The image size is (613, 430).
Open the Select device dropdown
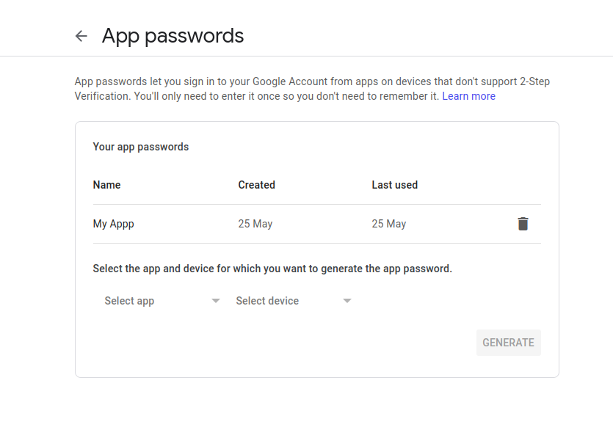[x=286, y=300]
